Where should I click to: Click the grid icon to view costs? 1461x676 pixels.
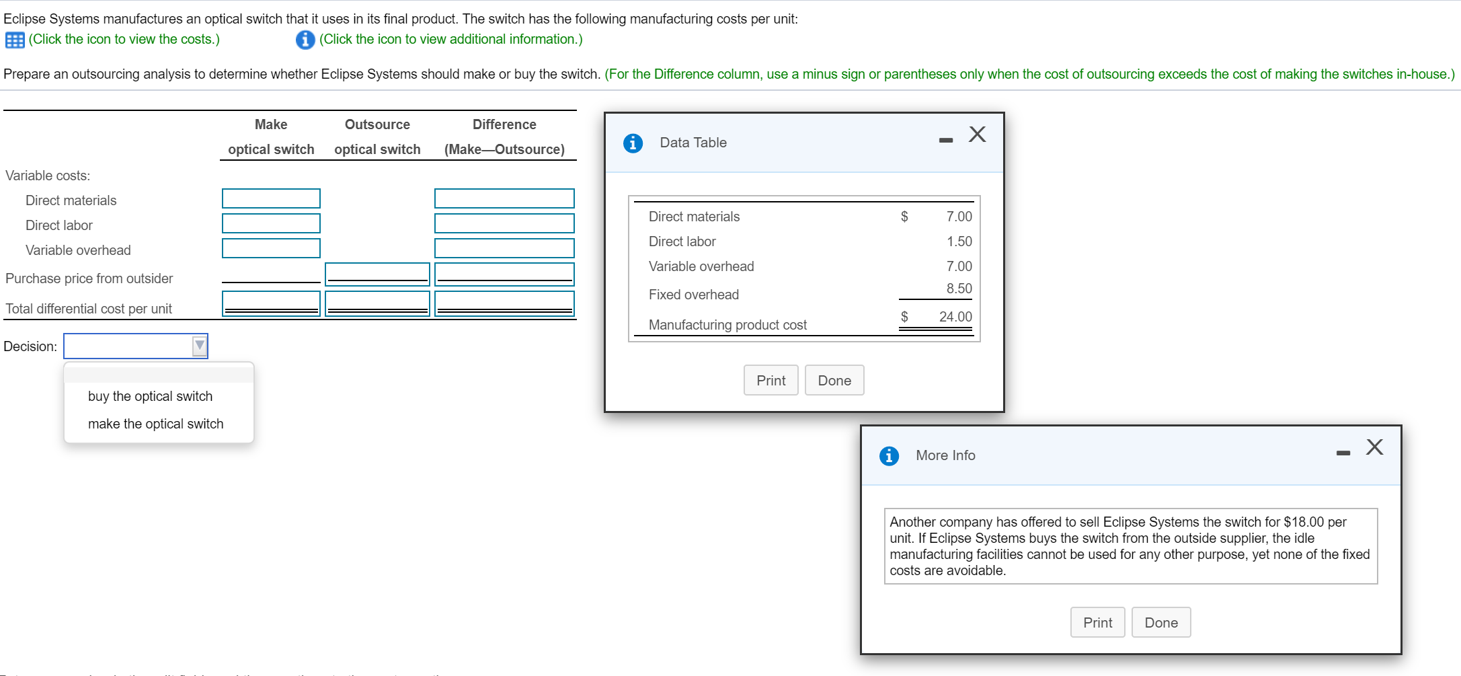[x=15, y=40]
